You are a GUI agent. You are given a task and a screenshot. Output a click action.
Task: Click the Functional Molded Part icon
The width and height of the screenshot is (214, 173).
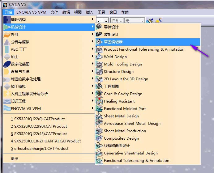99,109
